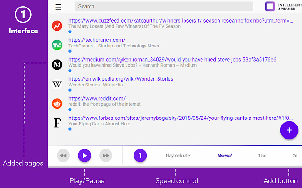Click the Reddit site icon

click(x=57, y=103)
